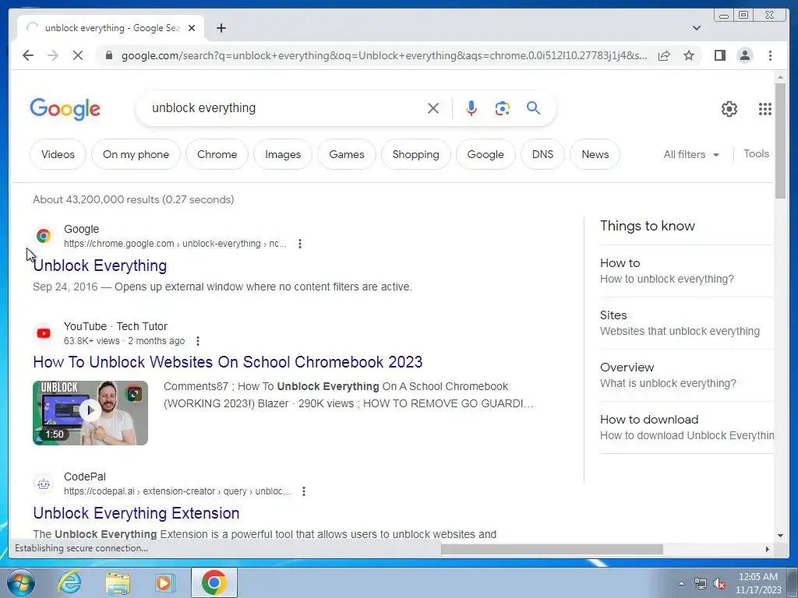Click the vertical scrollbar thumb
The height and width of the screenshot is (598, 798).
click(780, 142)
